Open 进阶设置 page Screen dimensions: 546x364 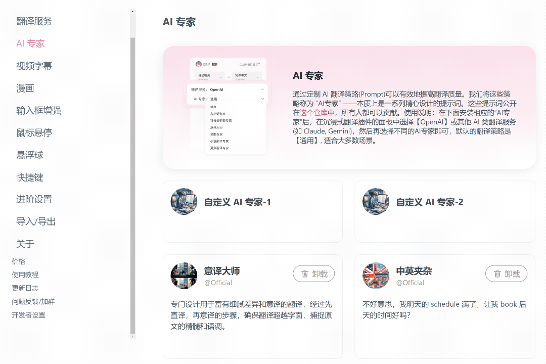[x=34, y=199]
